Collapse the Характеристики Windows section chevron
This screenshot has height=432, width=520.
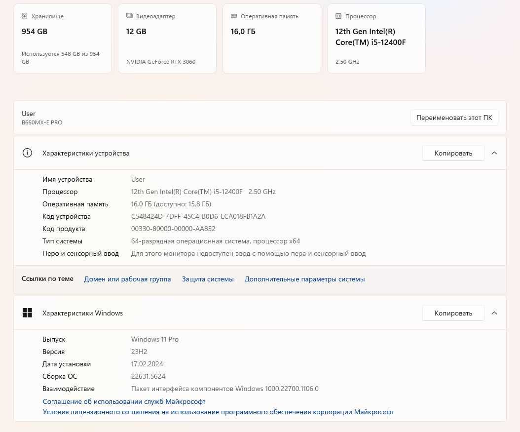tap(494, 313)
